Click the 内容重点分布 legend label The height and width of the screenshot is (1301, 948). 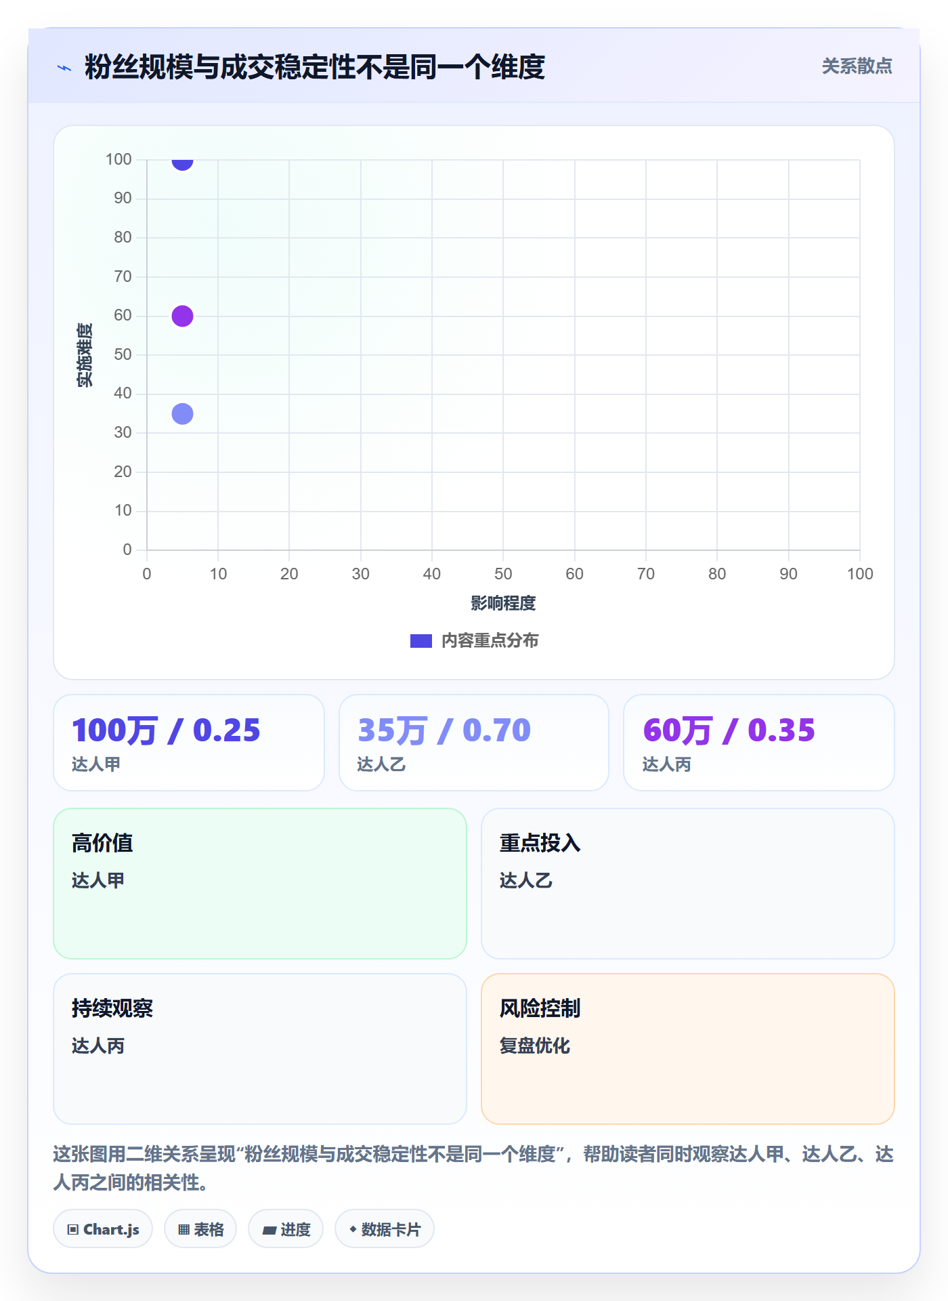490,641
